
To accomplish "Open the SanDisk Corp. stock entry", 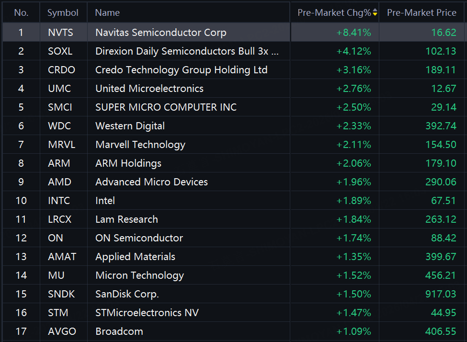I will click(127, 294).
